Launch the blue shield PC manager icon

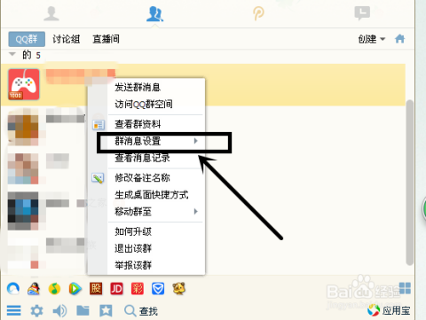coord(158,289)
